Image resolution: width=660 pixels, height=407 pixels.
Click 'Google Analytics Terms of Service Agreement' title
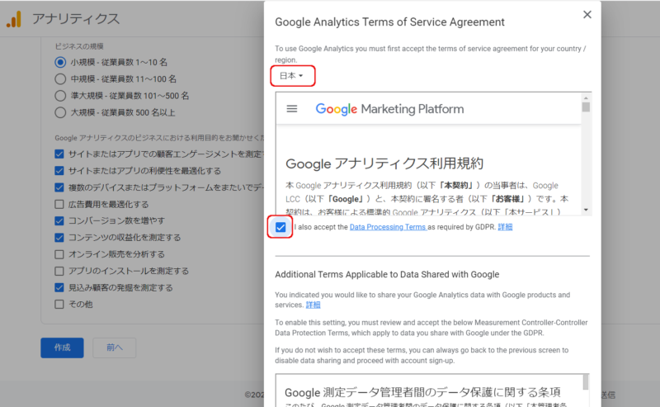coord(389,22)
